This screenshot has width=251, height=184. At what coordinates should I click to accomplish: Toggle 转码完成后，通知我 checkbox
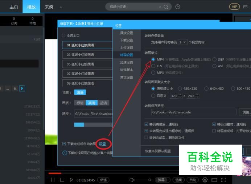[x=146, y=124]
